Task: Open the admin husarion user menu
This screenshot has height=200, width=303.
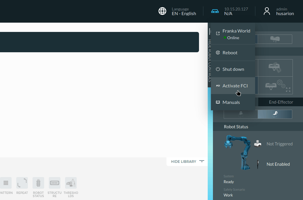Action: click(285, 11)
